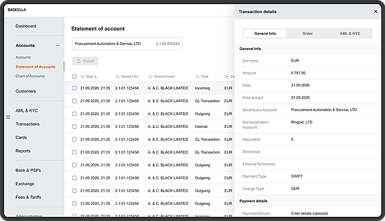Click the amount value 6 787.00
The image size is (385, 221).
tap(298, 73)
